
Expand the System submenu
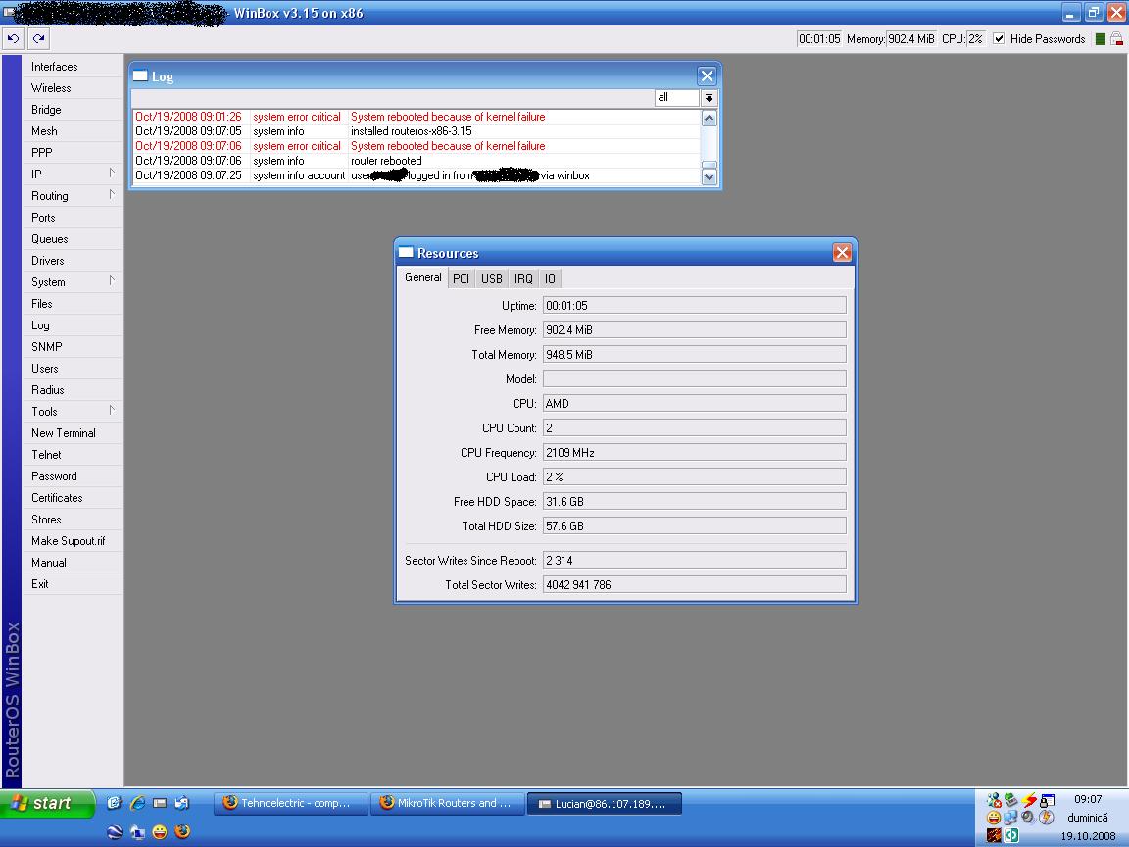[x=72, y=282]
